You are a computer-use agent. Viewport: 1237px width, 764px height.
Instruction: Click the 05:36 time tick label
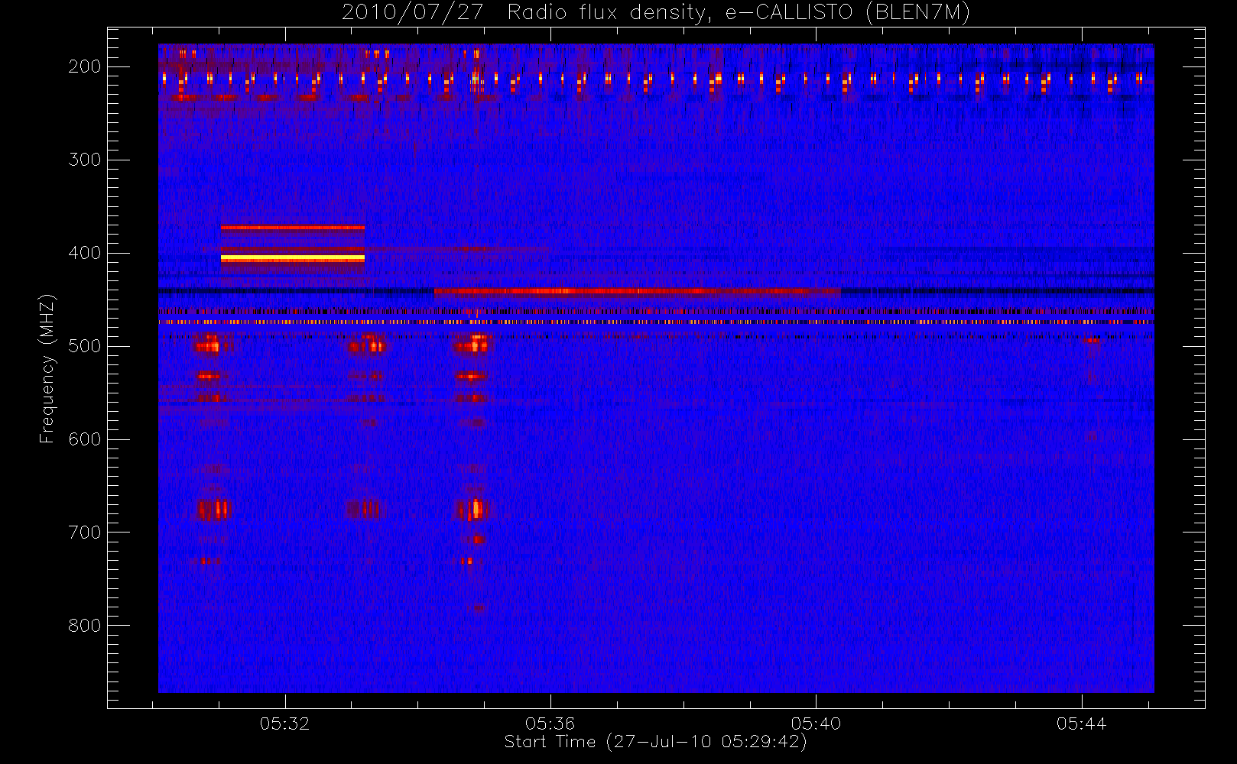point(550,724)
